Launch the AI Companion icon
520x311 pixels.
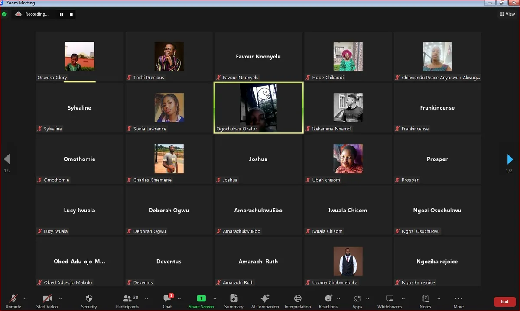pos(265,298)
